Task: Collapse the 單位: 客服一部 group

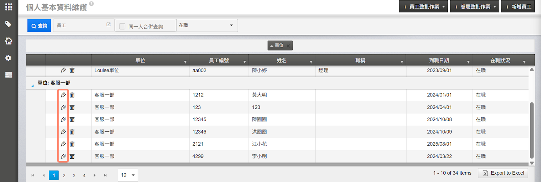Action: tap(33, 86)
